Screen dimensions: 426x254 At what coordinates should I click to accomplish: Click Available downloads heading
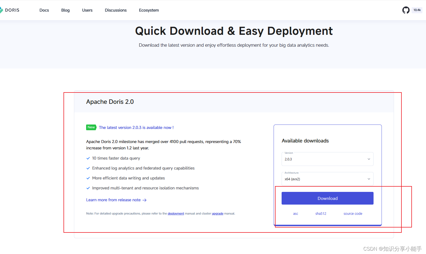click(305, 141)
